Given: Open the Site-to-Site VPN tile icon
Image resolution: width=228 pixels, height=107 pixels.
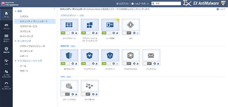Looking at the screenshot, I should coord(90,86).
